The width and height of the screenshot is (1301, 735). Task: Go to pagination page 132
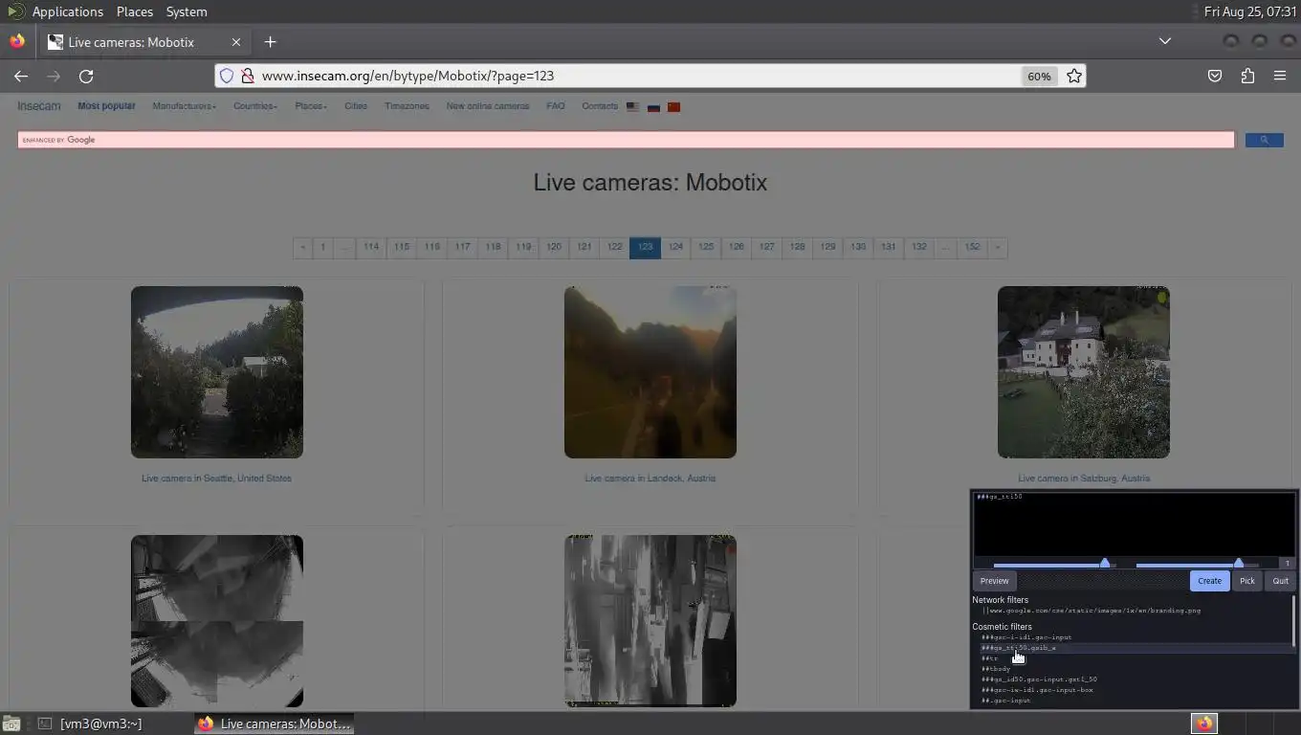(x=918, y=247)
